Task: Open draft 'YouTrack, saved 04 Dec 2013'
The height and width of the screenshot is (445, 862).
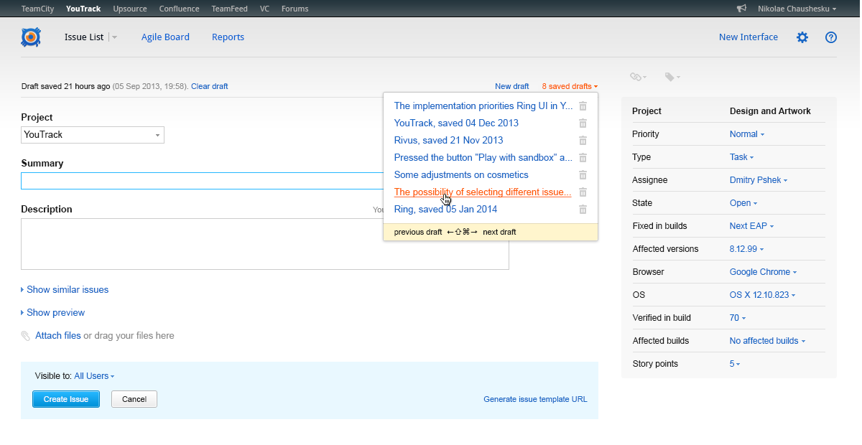Action: tap(456, 123)
